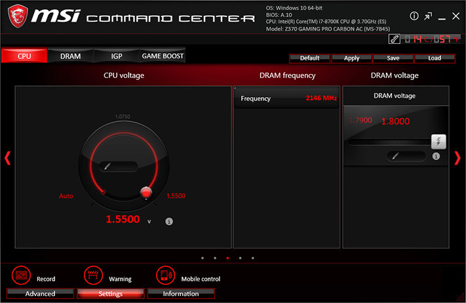Select the Auto label on CPU voltage dial
466x303 pixels.
66,196
